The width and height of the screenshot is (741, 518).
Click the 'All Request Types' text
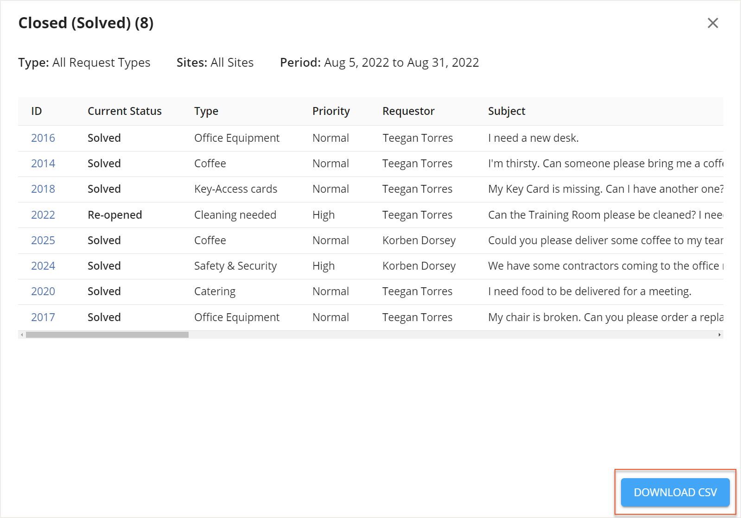point(101,63)
